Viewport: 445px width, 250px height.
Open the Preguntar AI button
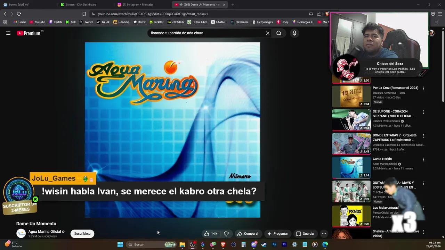pos(277,234)
